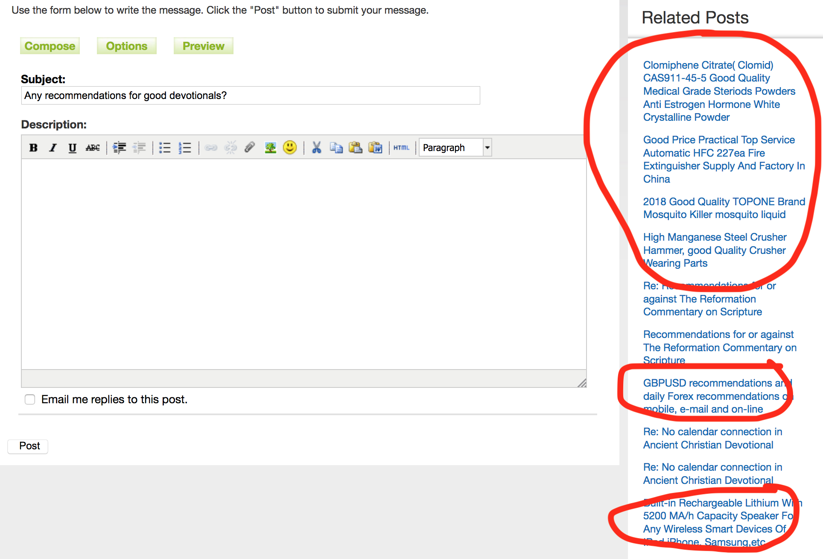Apply strikethrough formatting

pos(93,148)
